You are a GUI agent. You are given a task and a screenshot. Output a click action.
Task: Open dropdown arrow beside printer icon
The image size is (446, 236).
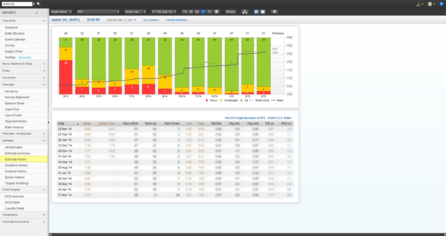434,4
